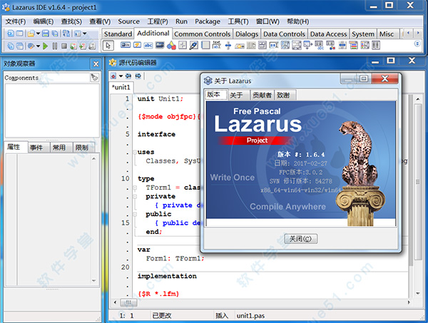Click the Step Out debug icon
Image resolution: width=428 pixels, height=323 pixels.
click(x=92, y=46)
